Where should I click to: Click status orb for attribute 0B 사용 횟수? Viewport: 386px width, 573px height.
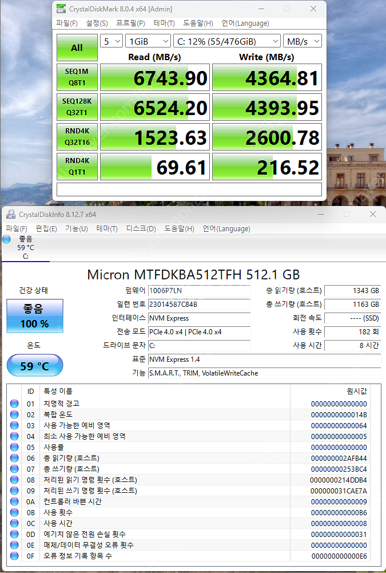pos(14,512)
